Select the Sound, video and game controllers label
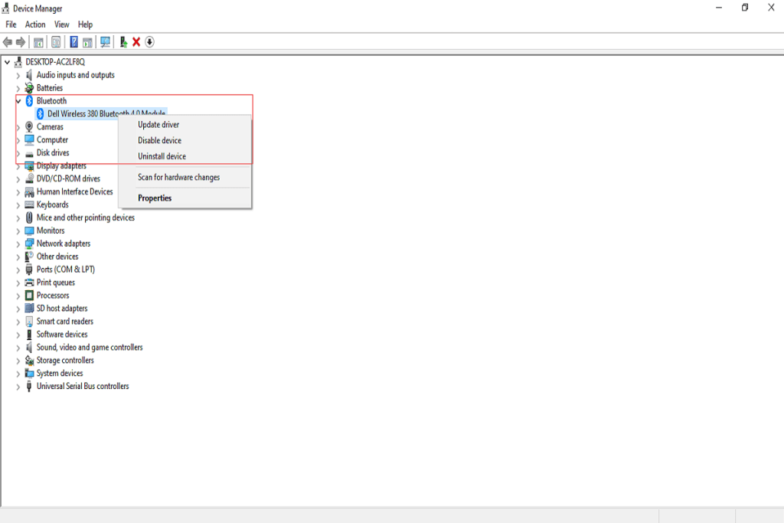The image size is (784, 523). tap(90, 348)
